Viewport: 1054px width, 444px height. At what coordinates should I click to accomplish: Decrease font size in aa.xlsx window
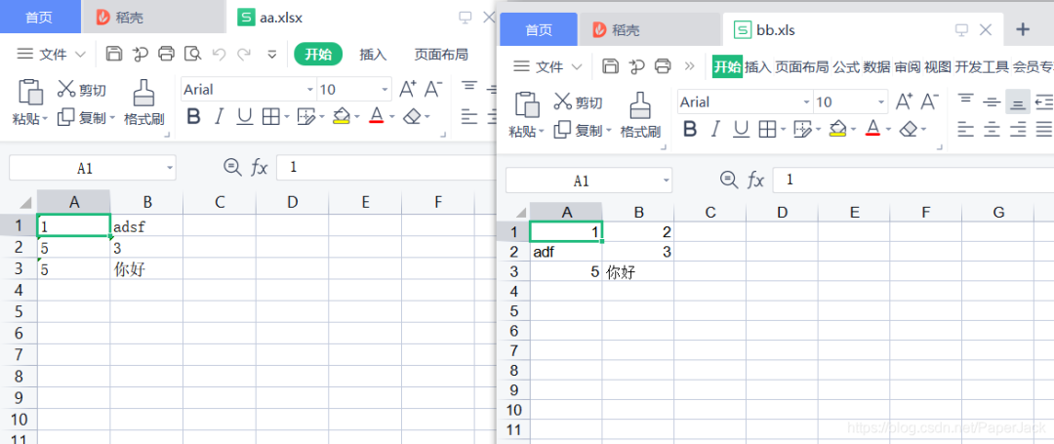tap(432, 89)
